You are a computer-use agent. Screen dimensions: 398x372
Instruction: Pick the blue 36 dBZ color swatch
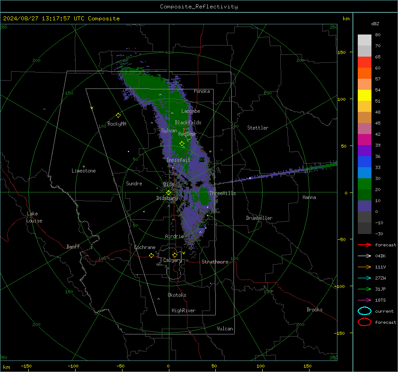pos(364,161)
